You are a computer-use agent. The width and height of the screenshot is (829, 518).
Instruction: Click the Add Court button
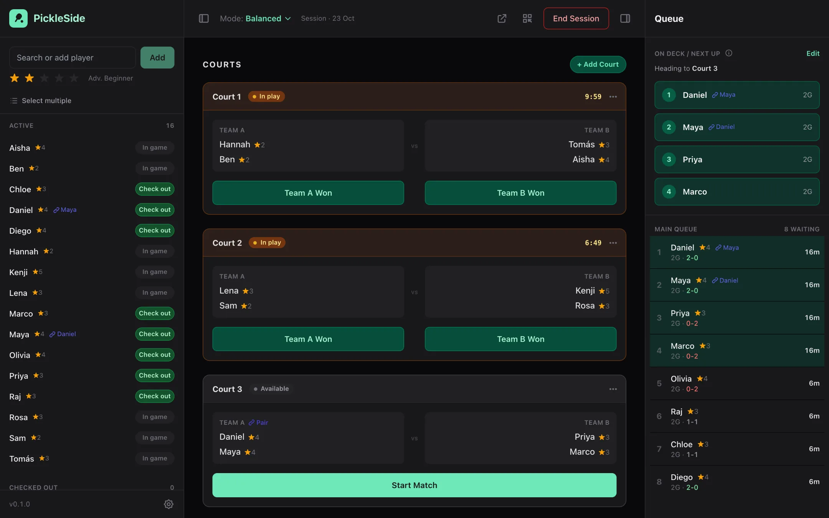point(598,64)
